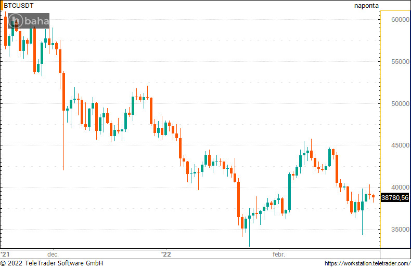Click the 45000 price axis label
The width and height of the screenshot is (411, 268).
pos(400,145)
